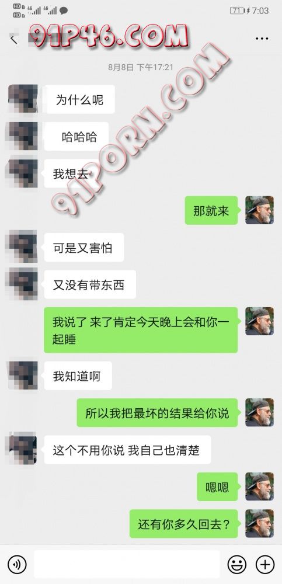Select message starting with 我说了
The image size is (282, 584).
click(x=141, y=330)
